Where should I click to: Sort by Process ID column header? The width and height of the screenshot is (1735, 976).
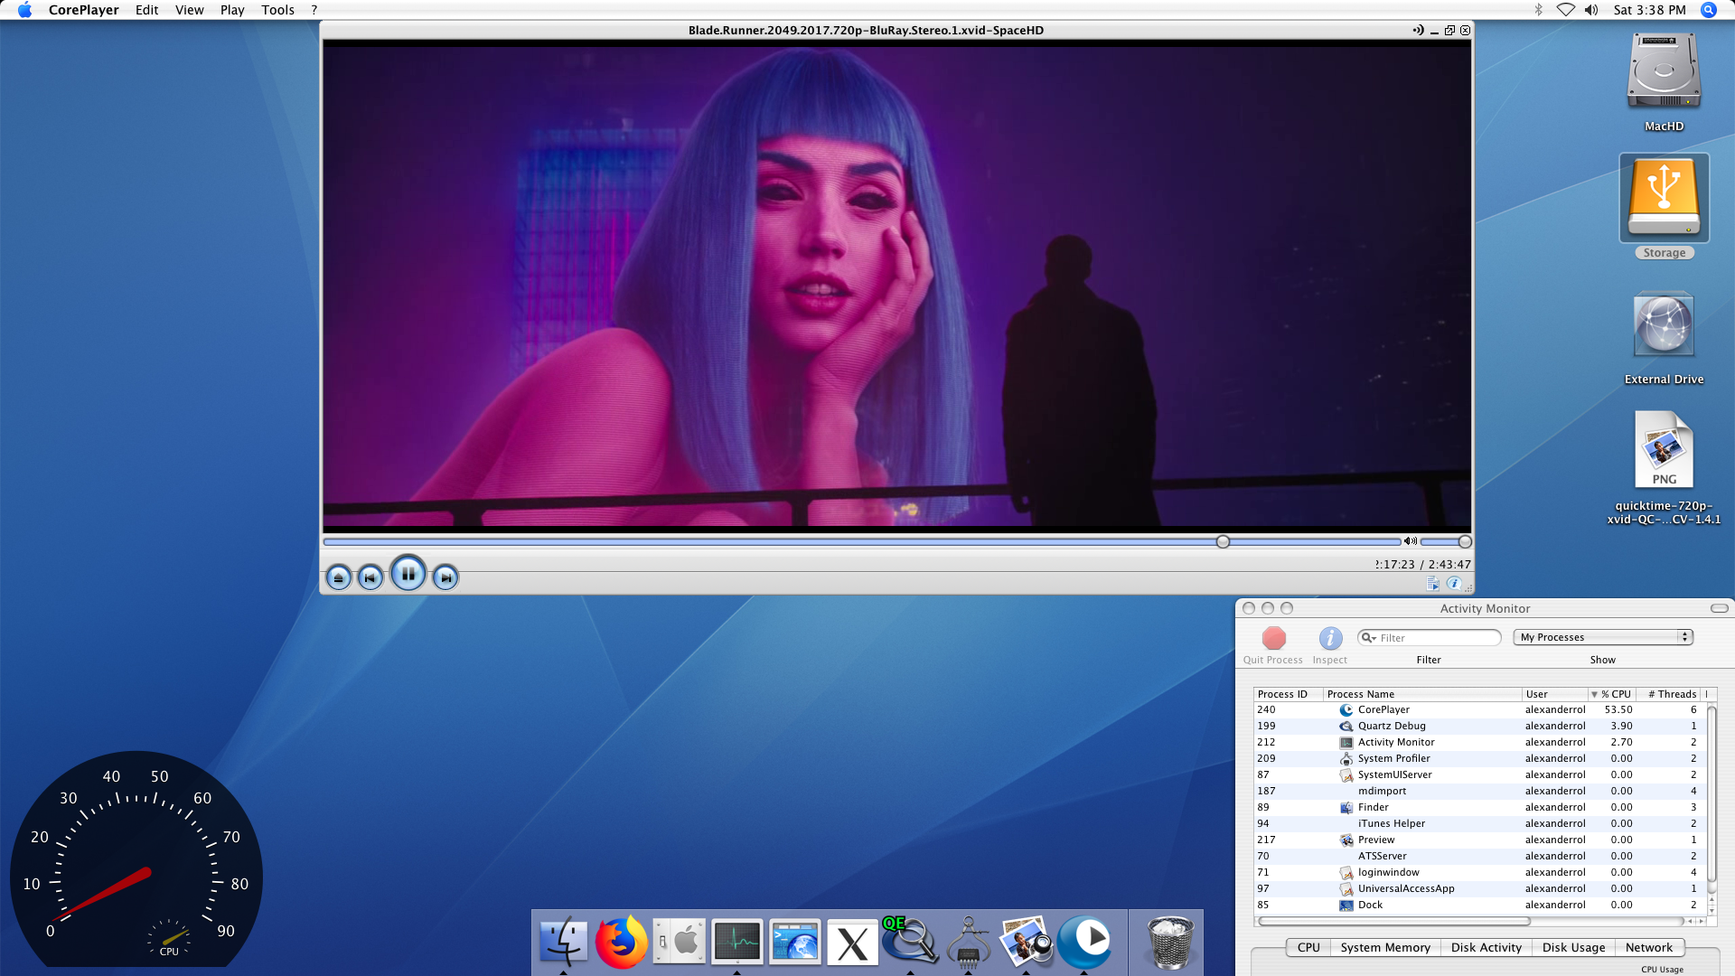[x=1289, y=694]
